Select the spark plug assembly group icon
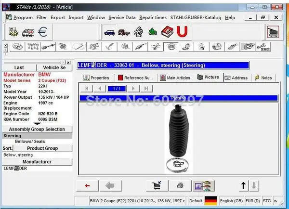Screen dimensions: 289x209 232,47
